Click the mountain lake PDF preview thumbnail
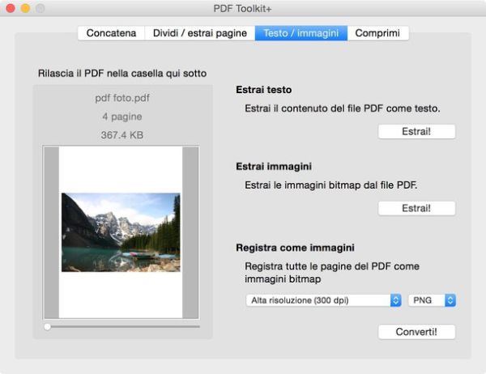The width and height of the screenshot is (486, 374). pos(121,232)
